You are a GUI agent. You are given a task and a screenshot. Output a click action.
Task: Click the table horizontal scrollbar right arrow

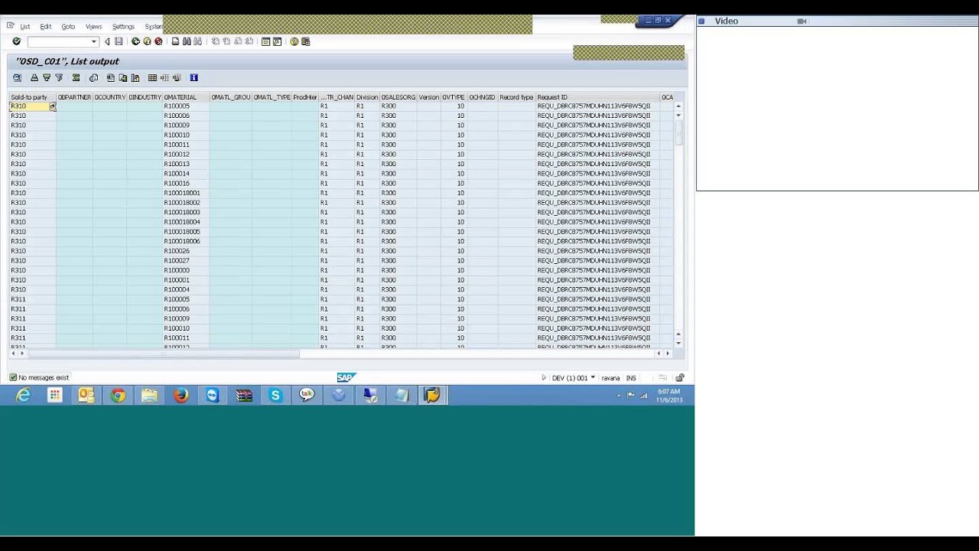click(667, 354)
